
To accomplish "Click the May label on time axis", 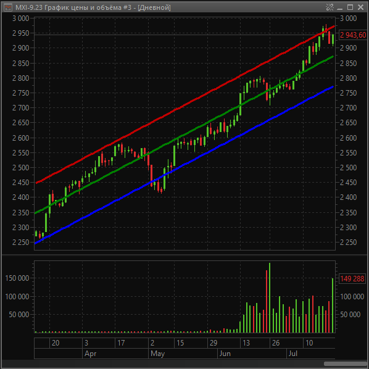I will pos(158,354).
